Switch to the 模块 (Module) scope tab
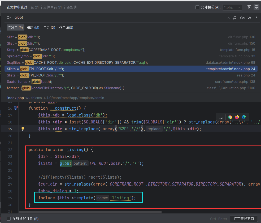This screenshot has width=261, height=223. pos(33,28)
